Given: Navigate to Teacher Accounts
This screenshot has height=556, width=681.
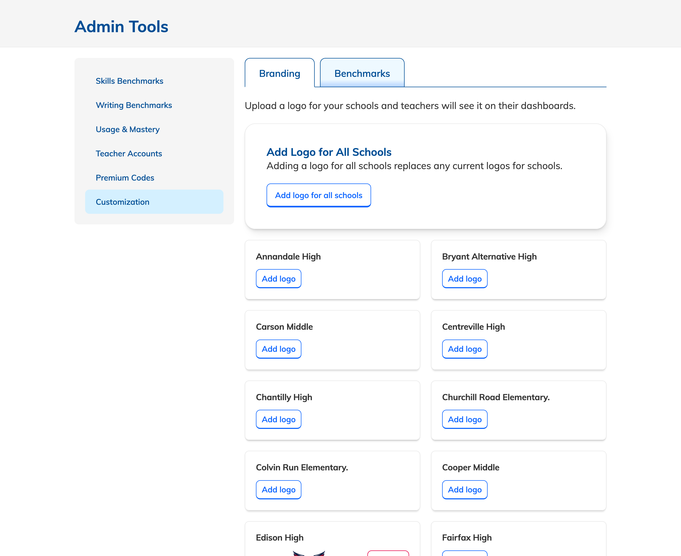Looking at the screenshot, I should pos(129,153).
